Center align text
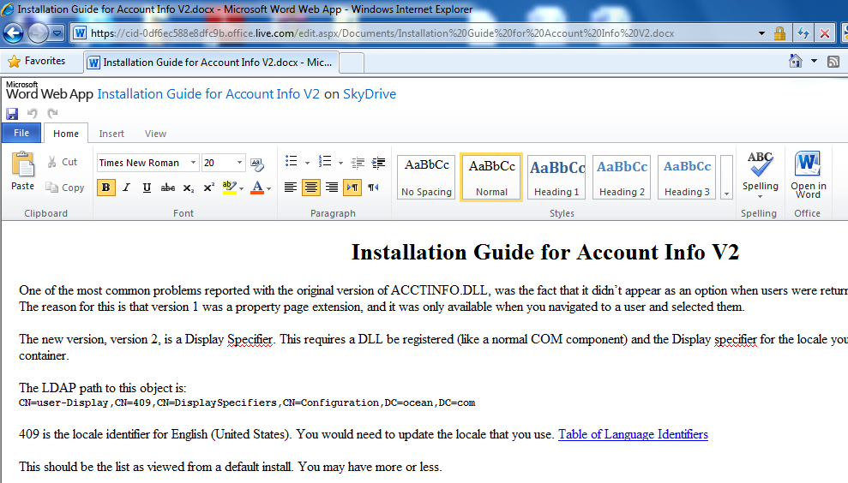 311,188
